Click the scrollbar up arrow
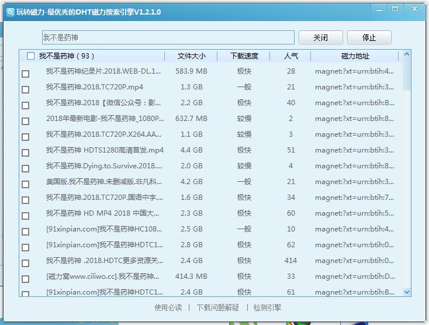 click(407, 54)
